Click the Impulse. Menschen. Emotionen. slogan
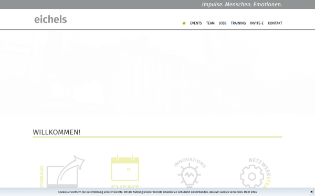Screen dimensions: 315x196 pos(242,4)
